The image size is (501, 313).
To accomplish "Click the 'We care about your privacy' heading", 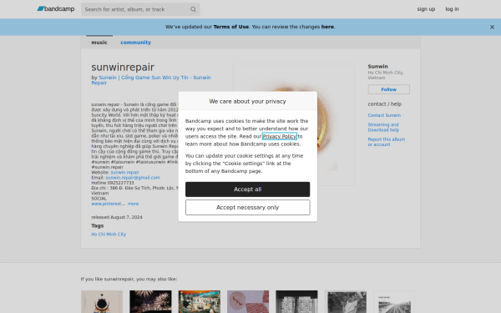I will click(248, 101).
